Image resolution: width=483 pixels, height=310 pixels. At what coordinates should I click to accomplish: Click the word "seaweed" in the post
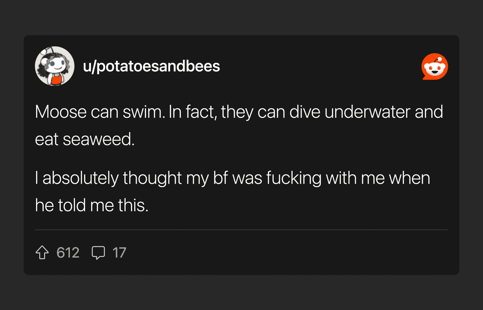click(x=99, y=139)
